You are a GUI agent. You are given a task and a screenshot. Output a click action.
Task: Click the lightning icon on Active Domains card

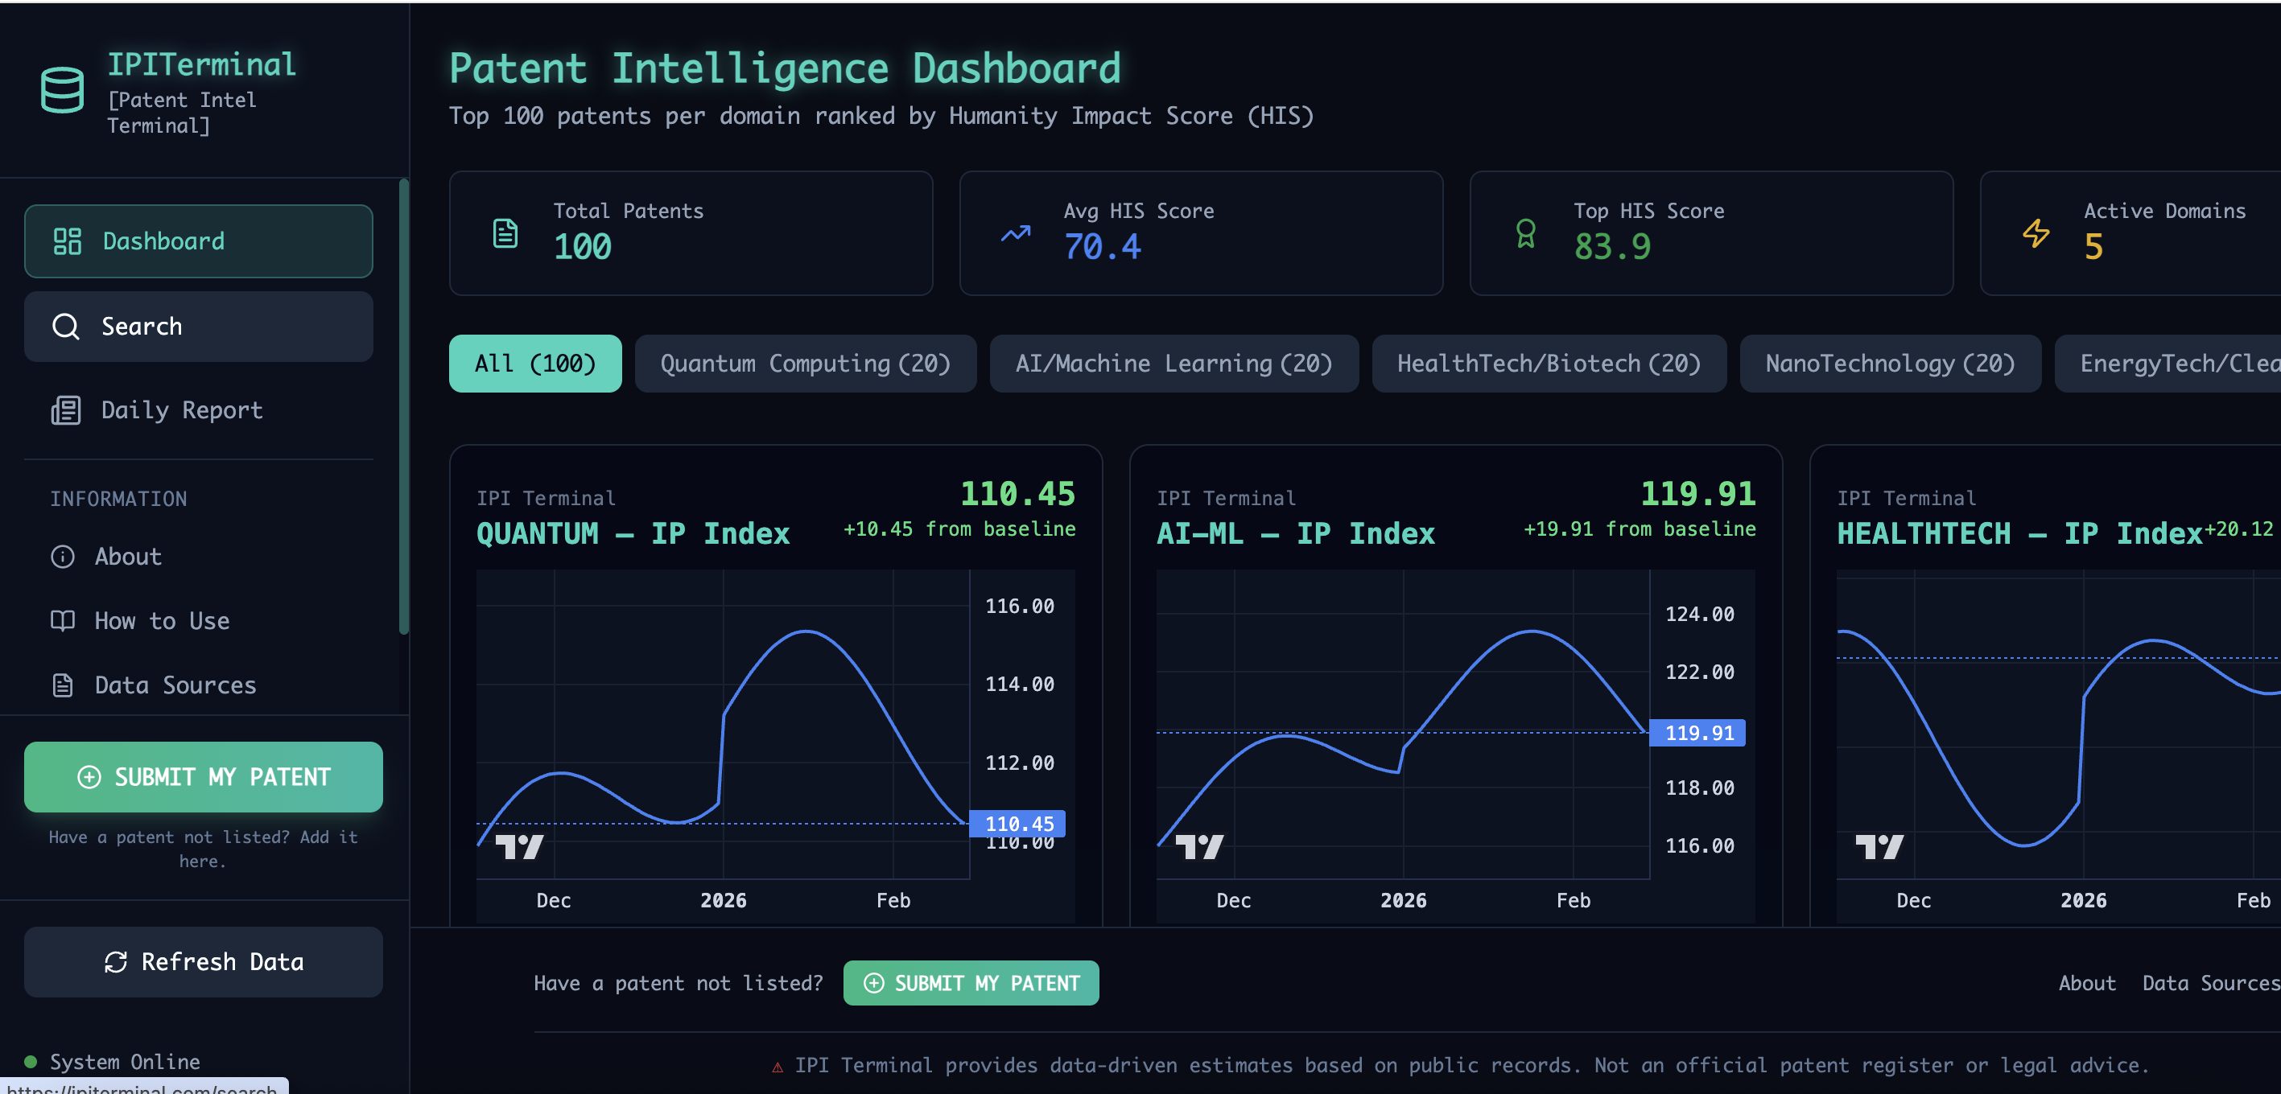coord(2036,232)
